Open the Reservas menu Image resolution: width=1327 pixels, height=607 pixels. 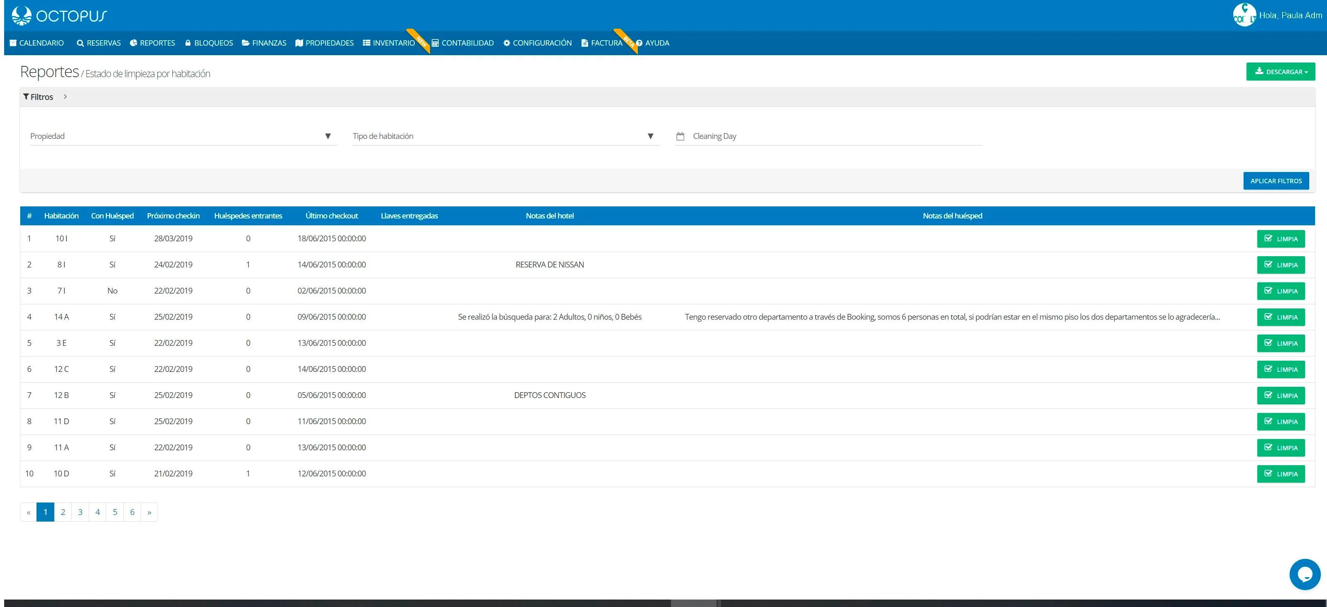pyautogui.click(x=98, y=43)
